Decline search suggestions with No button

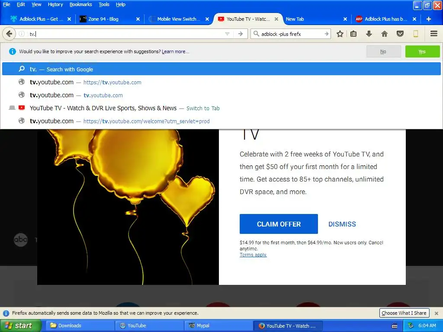tap(383, 51)
